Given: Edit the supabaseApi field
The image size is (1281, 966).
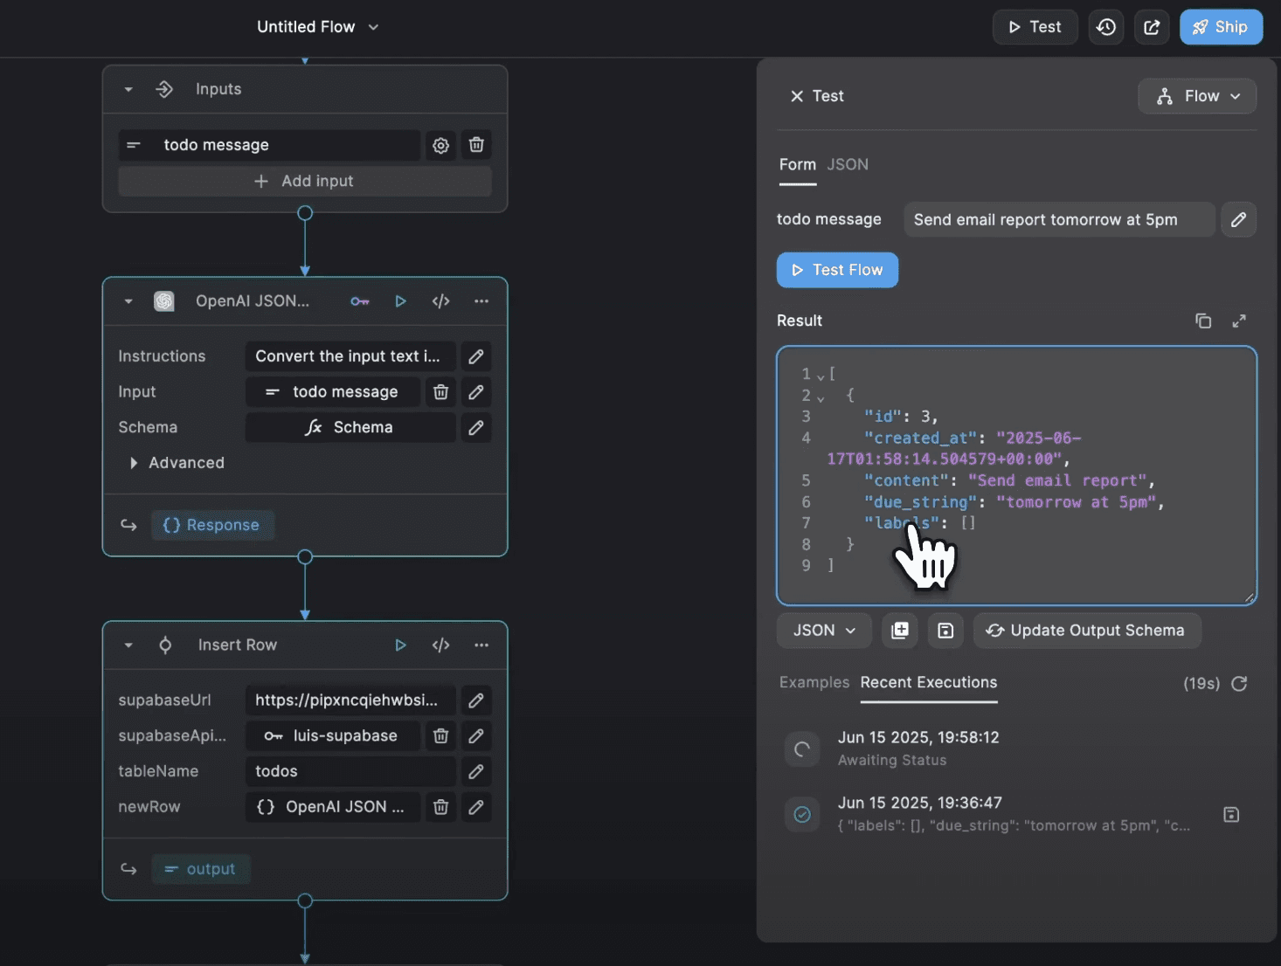Looking at the screenshot, I should [476, 736].
